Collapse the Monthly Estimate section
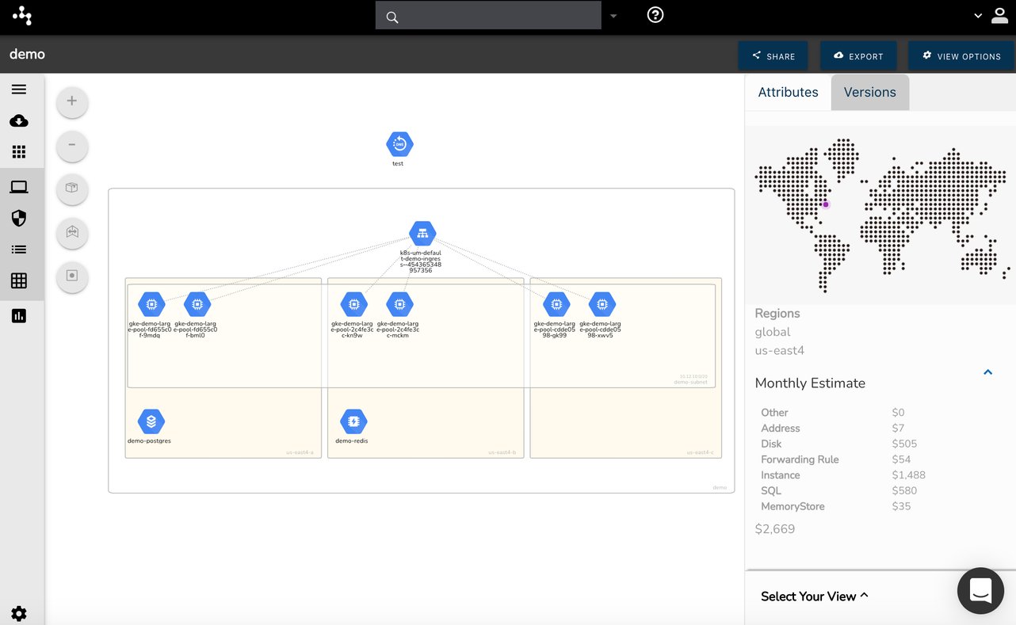Screen dimensions: 1016x625 click(x=987, y=372)
